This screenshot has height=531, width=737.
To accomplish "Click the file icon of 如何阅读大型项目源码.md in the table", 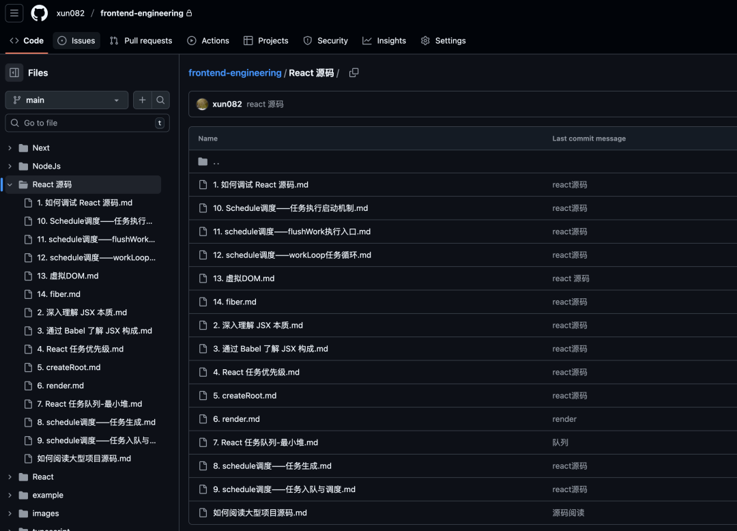I will point(203,513).
